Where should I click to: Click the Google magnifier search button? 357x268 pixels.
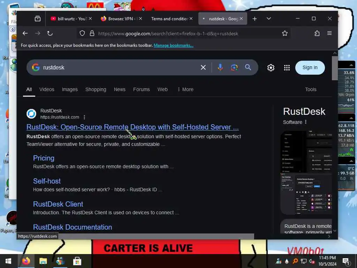click(x=248, y=67)
